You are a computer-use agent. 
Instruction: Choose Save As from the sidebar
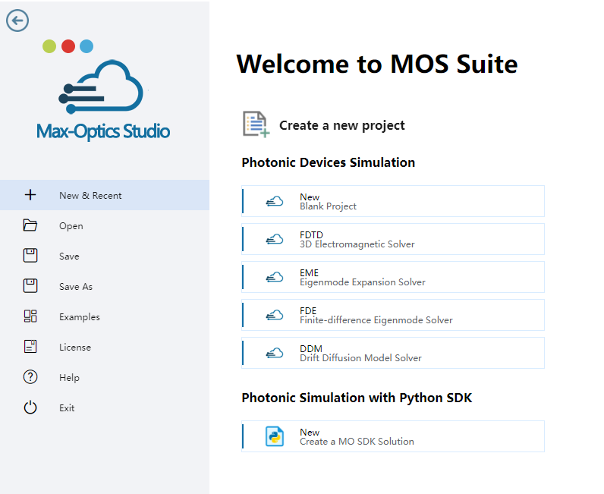[x=105, y=286]
